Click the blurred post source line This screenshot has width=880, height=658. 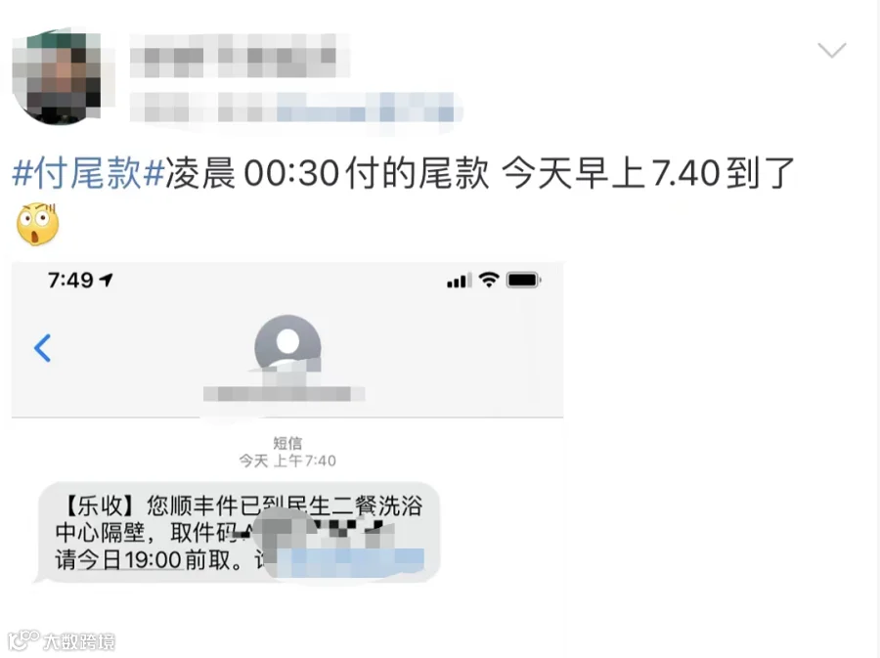[x=295, y=108]
